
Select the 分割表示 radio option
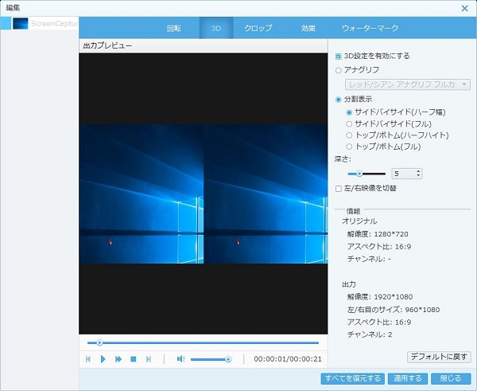click(x=339, y=100)
